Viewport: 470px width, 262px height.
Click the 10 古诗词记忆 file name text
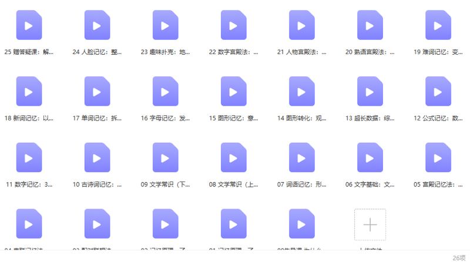coord(98,184)
